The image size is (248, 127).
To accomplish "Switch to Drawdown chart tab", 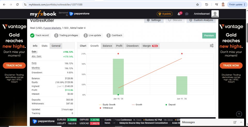I will tap(133, 46).
